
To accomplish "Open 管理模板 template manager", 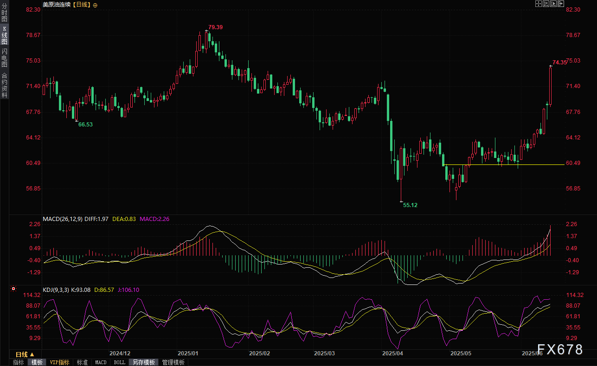I will [x=173, y=362].
